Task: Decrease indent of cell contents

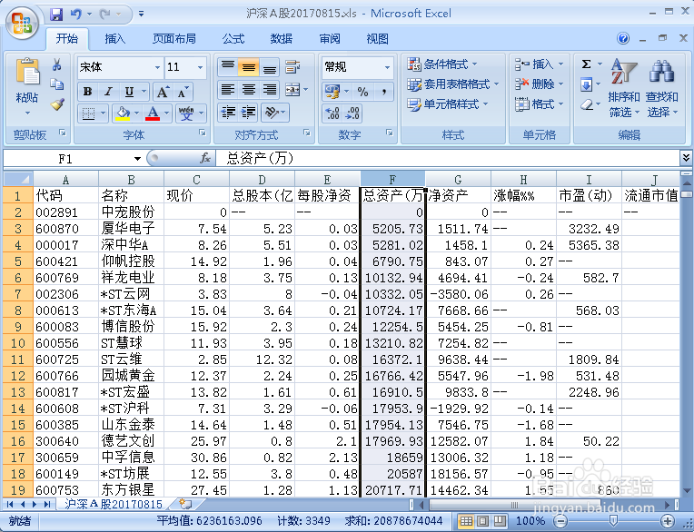Action: pos(229,113)
